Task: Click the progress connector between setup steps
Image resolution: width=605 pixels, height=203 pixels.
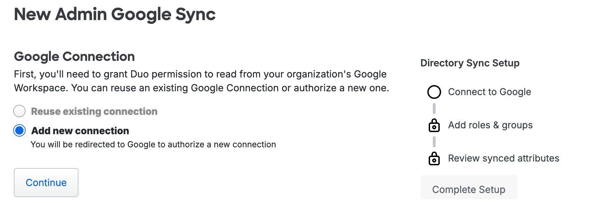Action: (434, 109)
